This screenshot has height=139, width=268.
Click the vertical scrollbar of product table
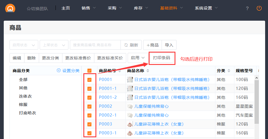click(x=257, y=101)
